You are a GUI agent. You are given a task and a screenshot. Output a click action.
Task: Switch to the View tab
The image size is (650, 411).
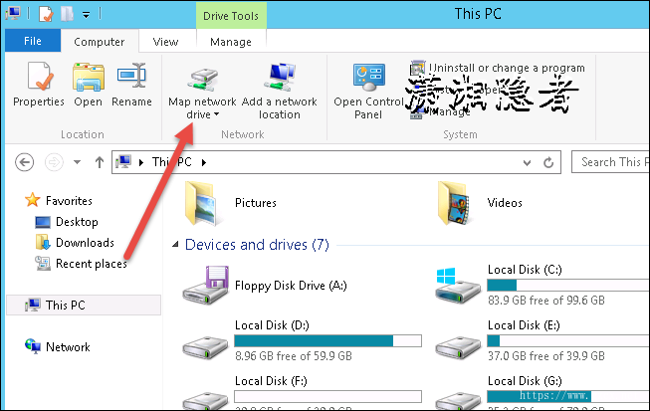click(x=165, y=42)
